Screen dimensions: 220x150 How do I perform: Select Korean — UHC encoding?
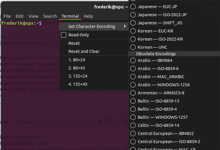(174, 47)
